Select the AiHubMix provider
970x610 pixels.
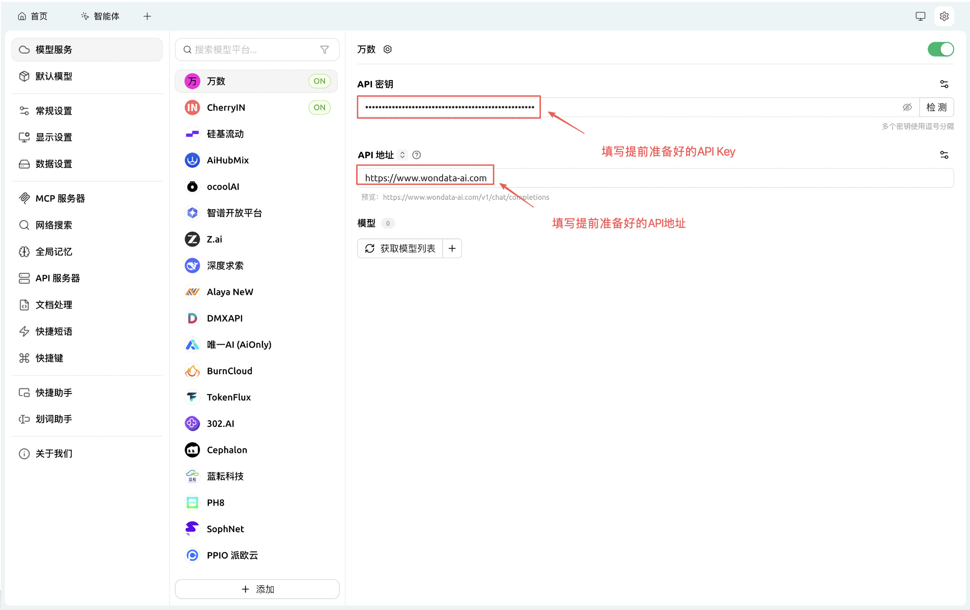tap(256, 160)
